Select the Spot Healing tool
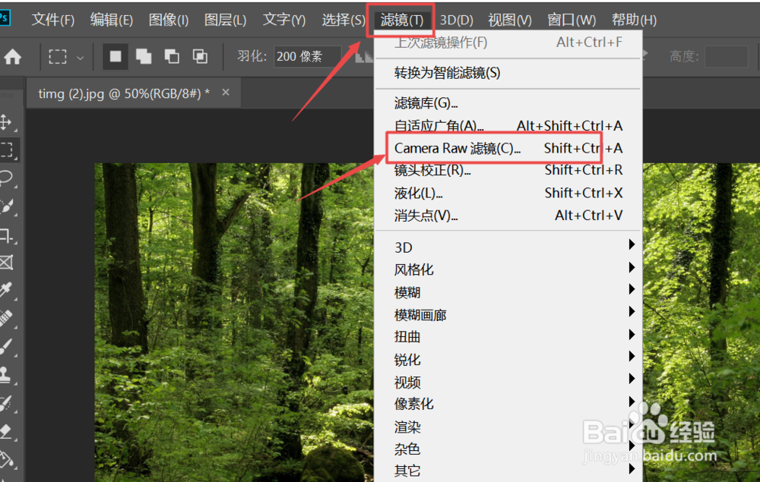 point(6,317)
